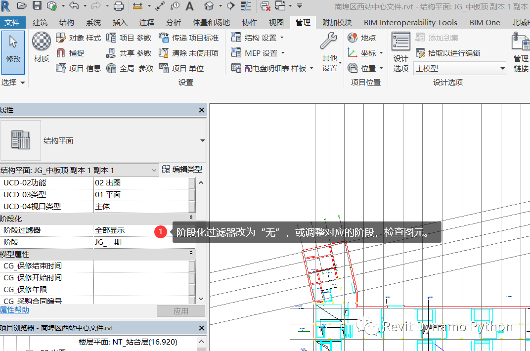Image resolution: width=530 pixels, height=351 pixels.
Task: Click the Measure tool in quick access toolbar
Action: click(x=137, y=6)
